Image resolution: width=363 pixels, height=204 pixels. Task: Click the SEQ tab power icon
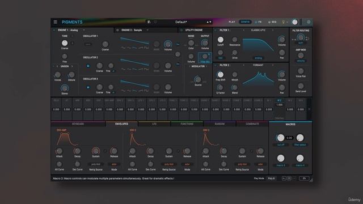[269, 22]
